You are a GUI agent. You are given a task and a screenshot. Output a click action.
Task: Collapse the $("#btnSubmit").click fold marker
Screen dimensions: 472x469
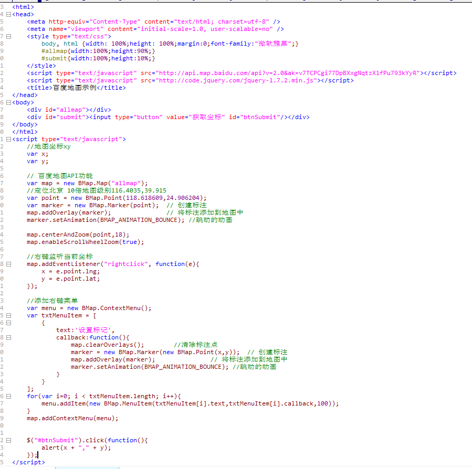[x=8, y=441]
